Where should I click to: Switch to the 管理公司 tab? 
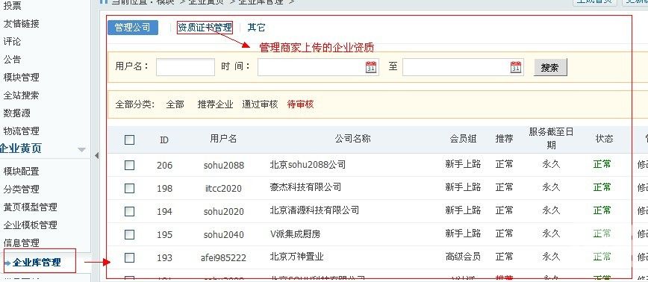(x=133, y=28)
